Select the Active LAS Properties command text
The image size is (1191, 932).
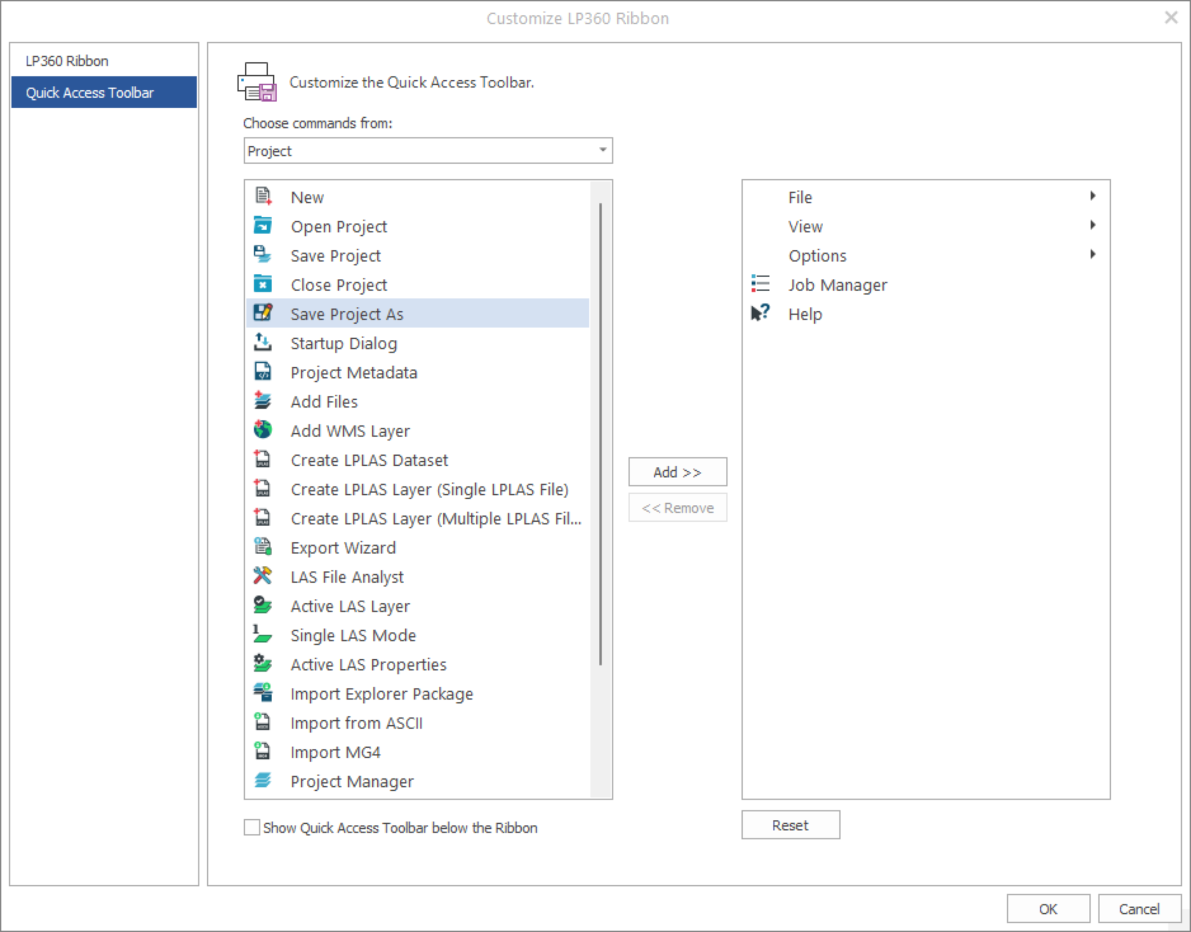click(369, 665)
